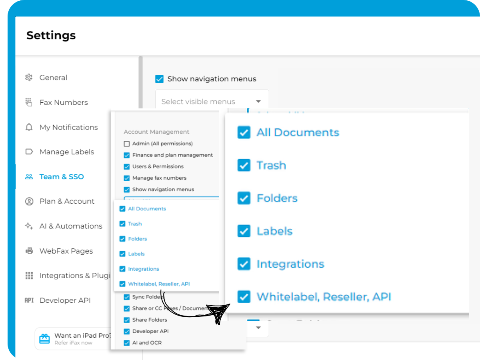Click the gift icon on referral banner

coord(44,339)
